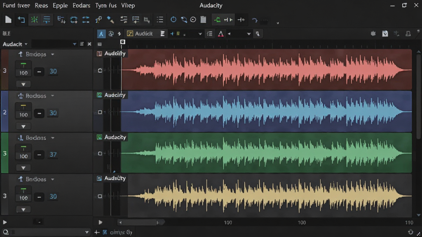The width and height of the screenshot is (422, 237).
Task: Click the trim clip icon next to split
Action: point(241,20)
